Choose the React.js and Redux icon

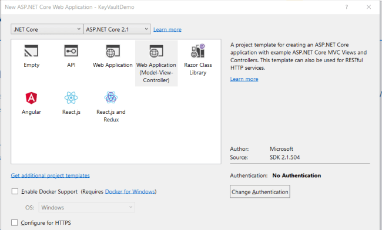coord(111,97)
